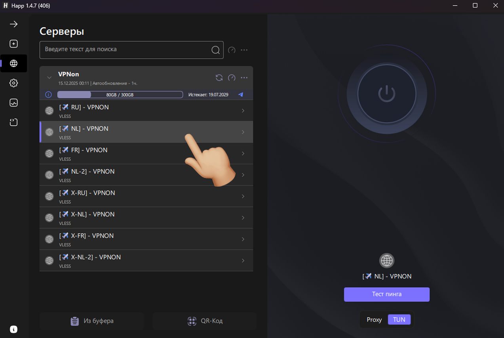
Task: Open the Telegram arrow icon near expiry date
Action: pos(241,95)
